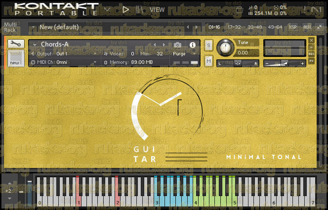The width and height of the screenshot is (328, 210).
Task: Open the Output Out 1 dropdown
Action: click(x=95, y=54)
